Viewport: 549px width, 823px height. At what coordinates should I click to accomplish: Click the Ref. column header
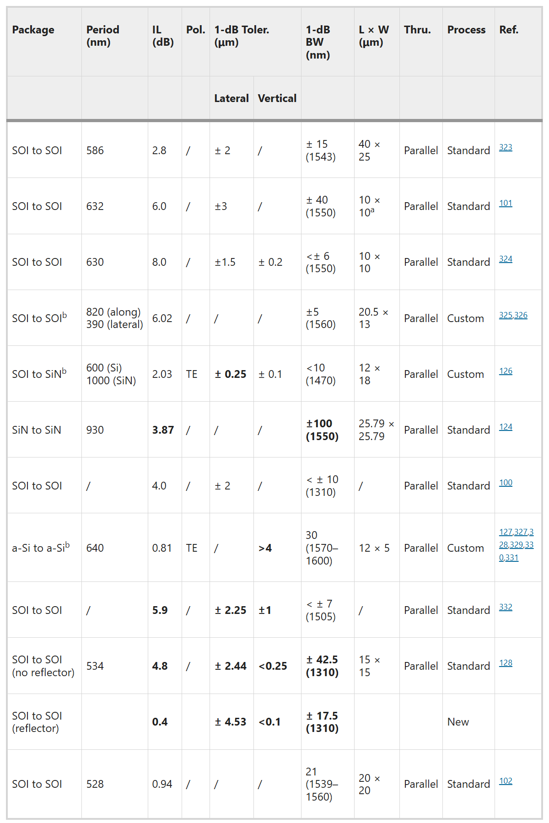click(x=508, y=30)
